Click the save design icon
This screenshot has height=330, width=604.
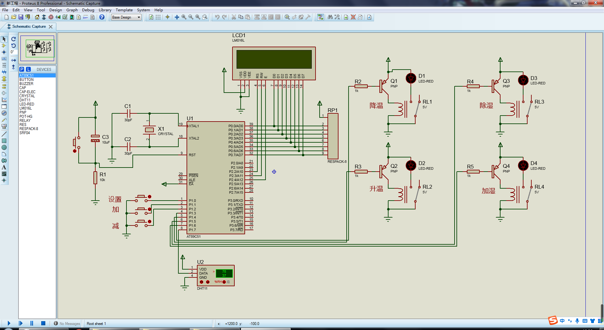click(21, 17)
